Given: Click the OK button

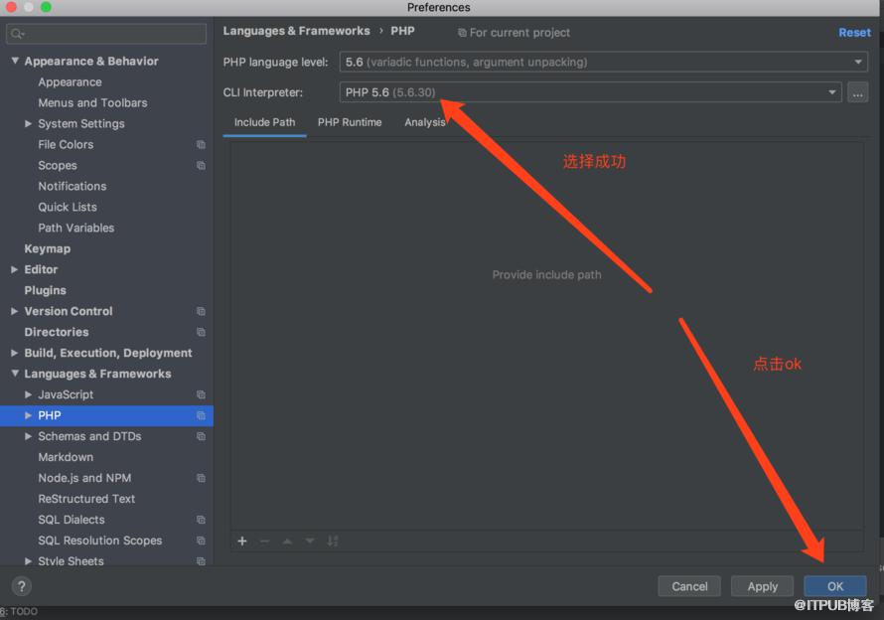Looking at the screenshot, I should pos(835,587).
